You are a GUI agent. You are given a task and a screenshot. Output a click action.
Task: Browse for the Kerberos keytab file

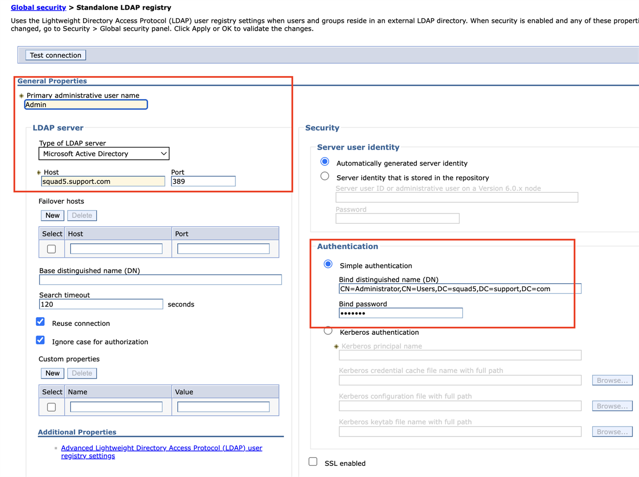pos(612,431)
